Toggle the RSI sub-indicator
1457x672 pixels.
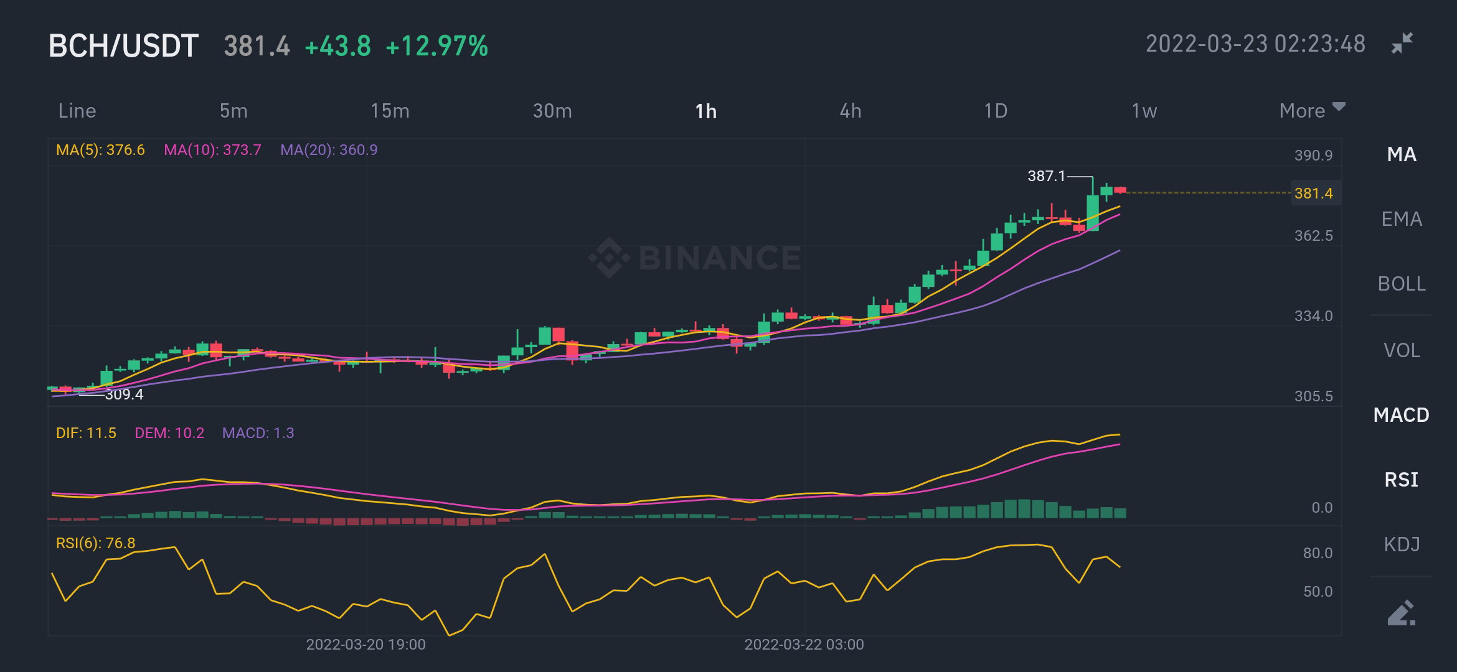[1402, 480]
